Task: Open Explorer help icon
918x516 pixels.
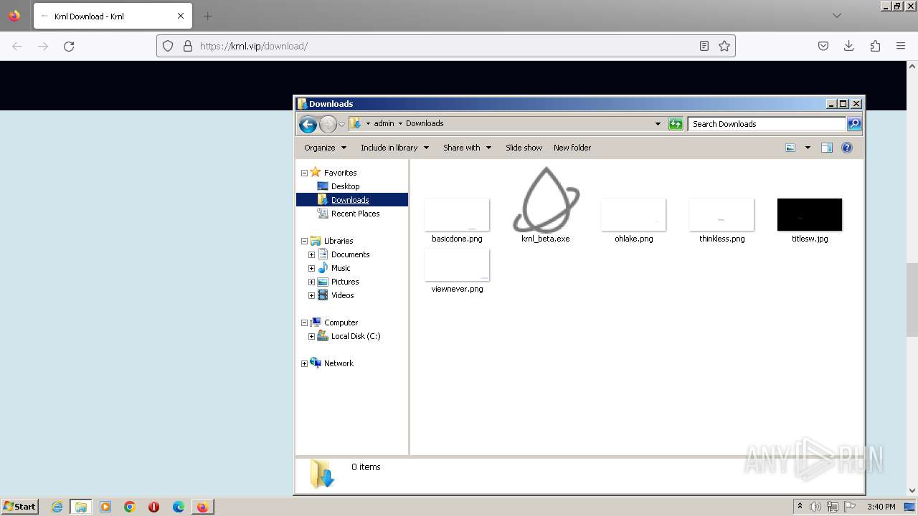Action: point(847,148)
